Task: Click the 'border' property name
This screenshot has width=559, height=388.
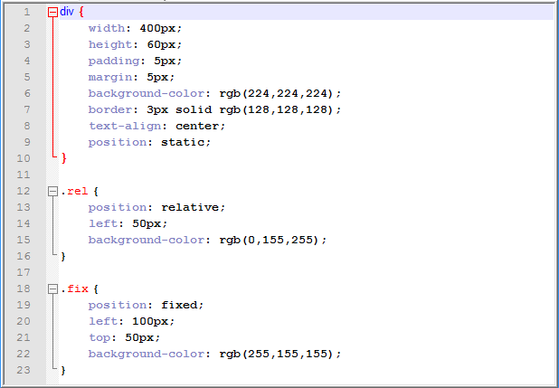Action: [110, 109]
